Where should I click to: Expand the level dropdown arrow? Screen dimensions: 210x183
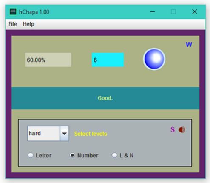click(x=65, y=134)
